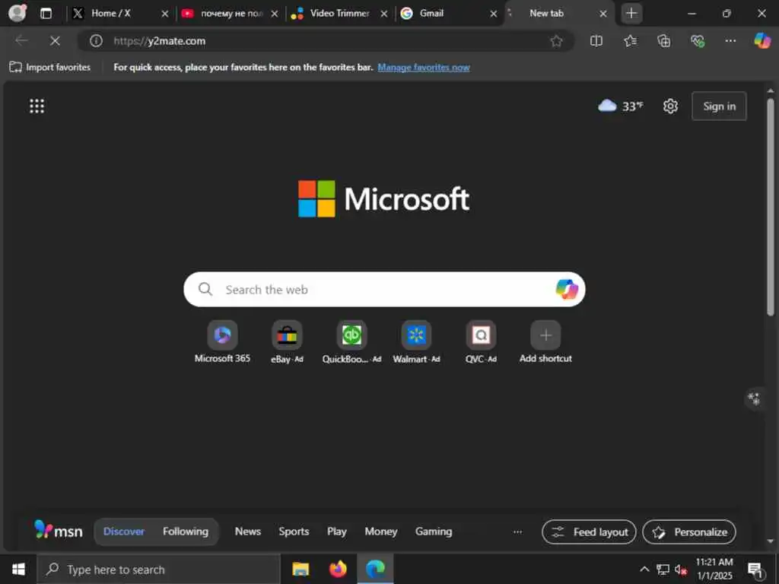The height and width of the screenshot is (584, 779).
Task: Click the msn logo
Action: pos(58,531)
